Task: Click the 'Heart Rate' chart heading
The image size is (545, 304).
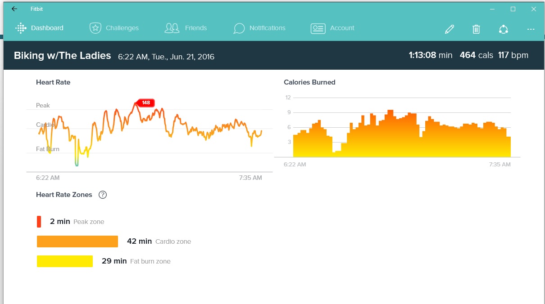Action: (x=53, y=82)
